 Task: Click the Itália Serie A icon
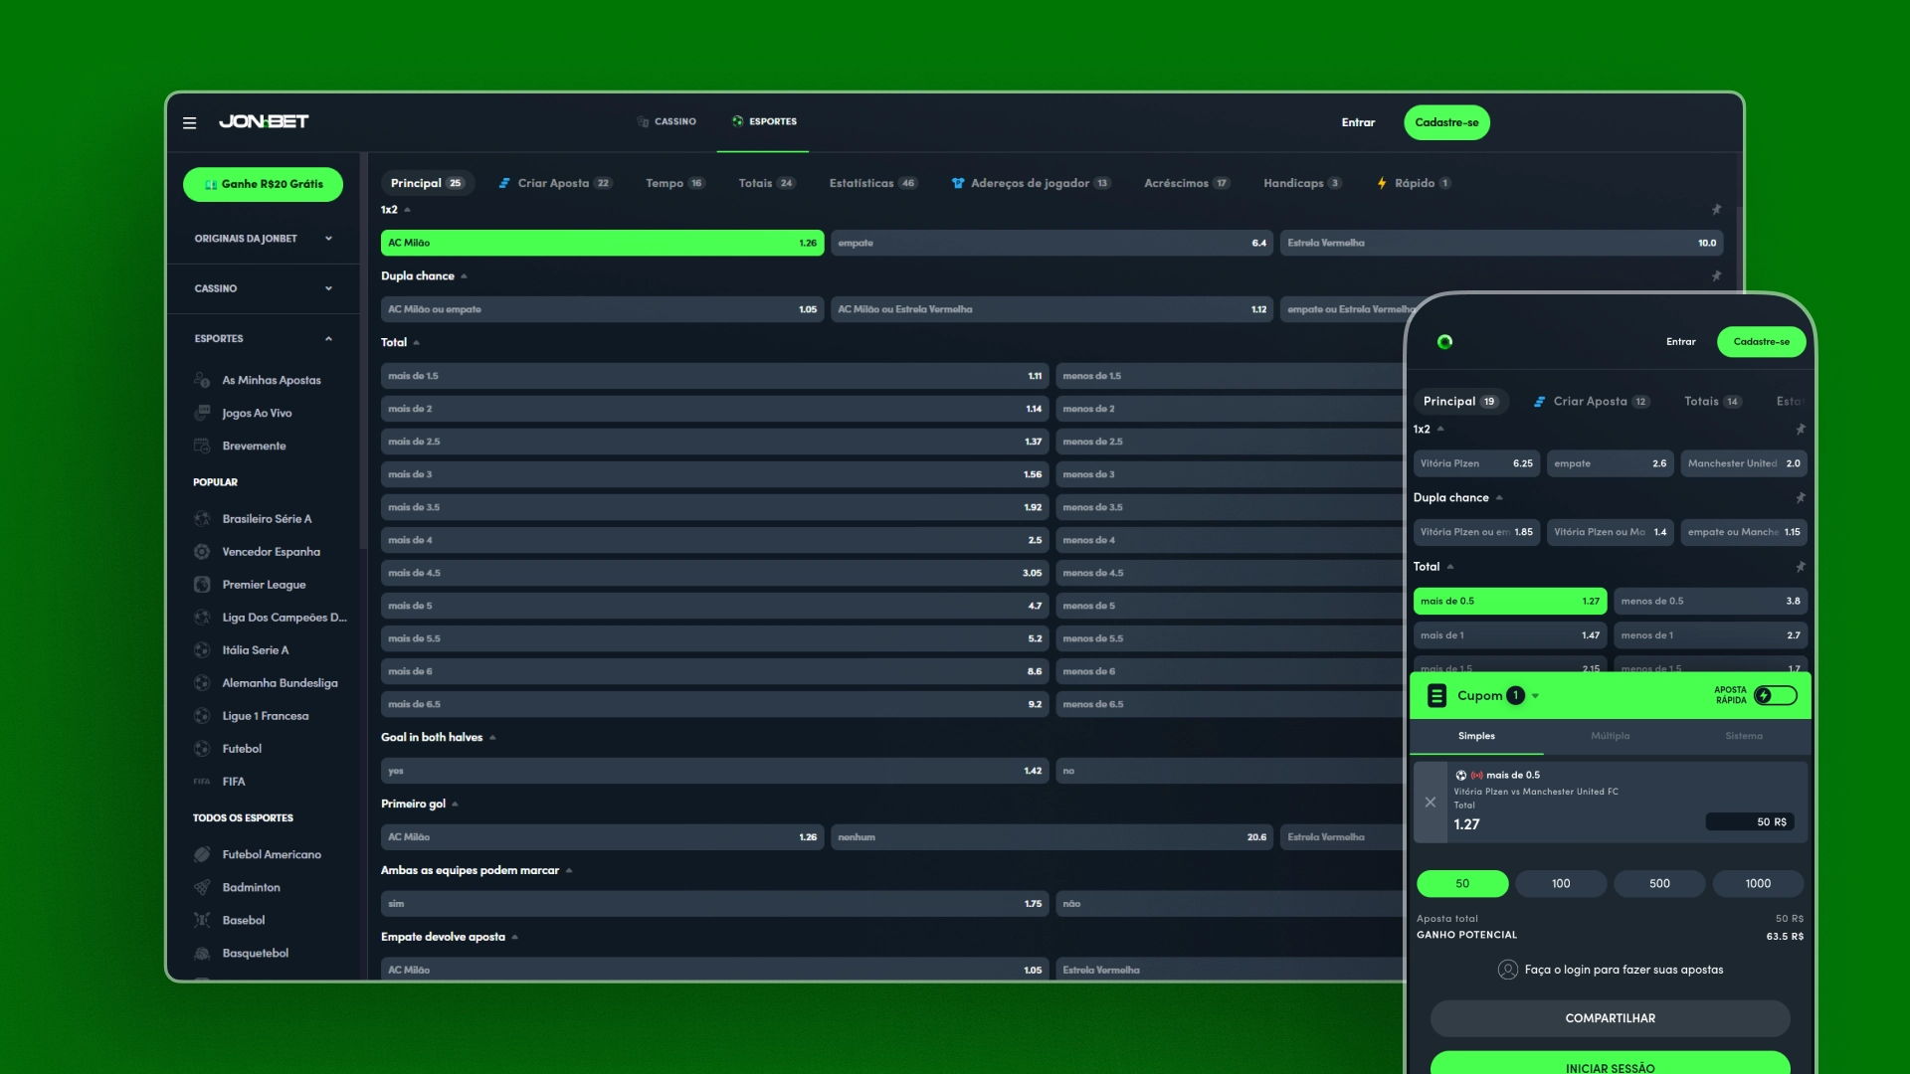[202, 650]
